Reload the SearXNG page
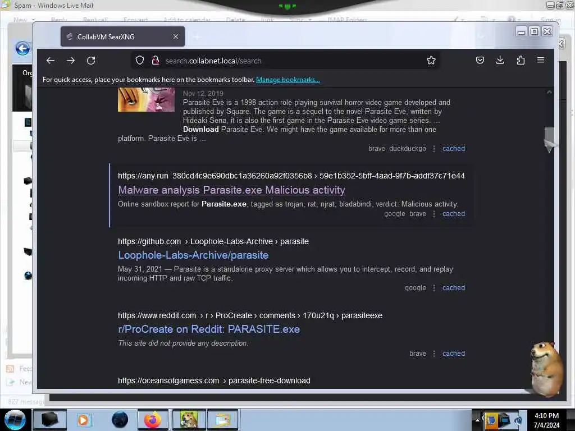The image size is (575, 431). click(x=91, y=61)
